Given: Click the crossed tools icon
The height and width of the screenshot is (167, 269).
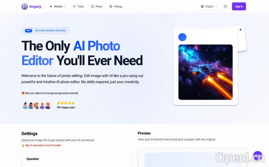Looking at the screenshot, I should point(74,6).
